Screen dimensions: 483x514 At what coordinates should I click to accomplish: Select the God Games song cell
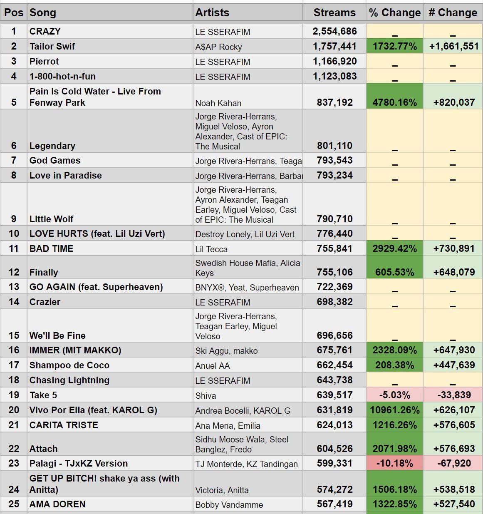click(x=110, y=160)
